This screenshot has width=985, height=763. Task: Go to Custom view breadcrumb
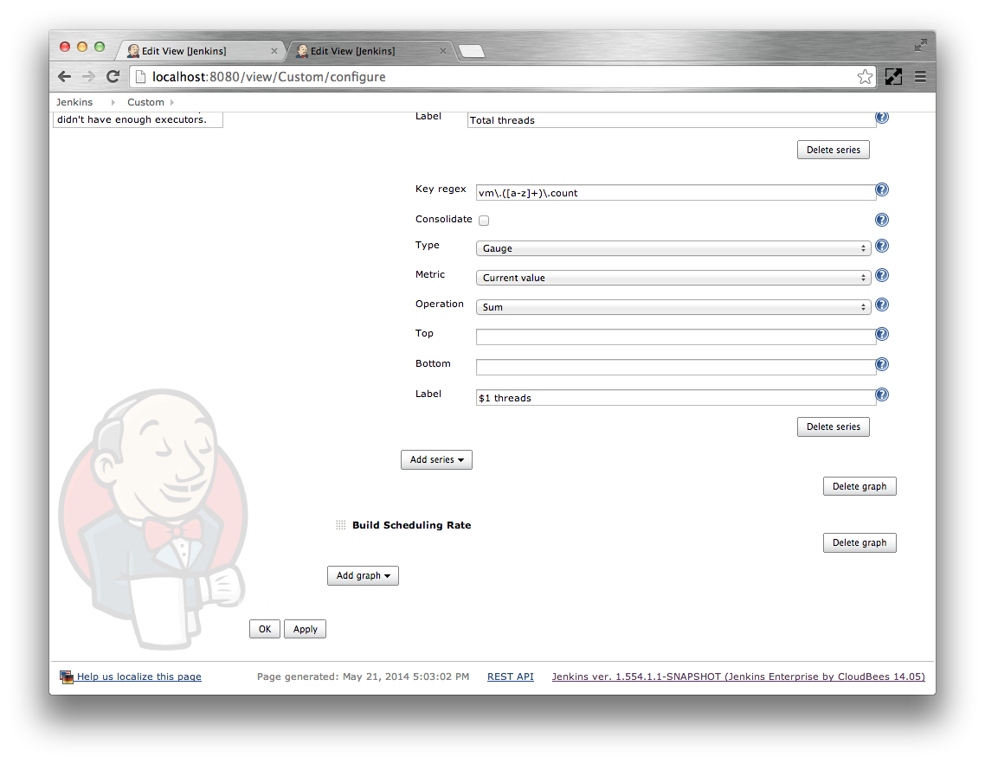(x=145, y=102)
